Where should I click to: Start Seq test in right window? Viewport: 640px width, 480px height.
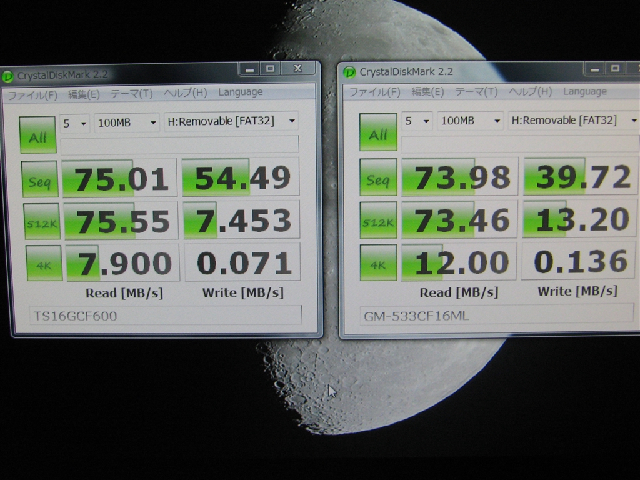click(378, 177)
